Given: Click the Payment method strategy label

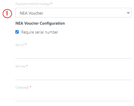Looking at the screenshot, I should point(33,4).
